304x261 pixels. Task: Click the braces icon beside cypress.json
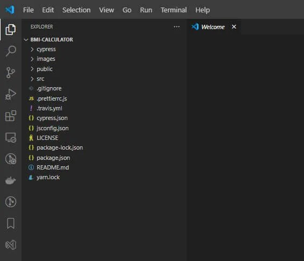coord(31,118)
